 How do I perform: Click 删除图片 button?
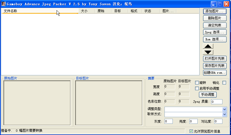click(x=215, y=18)
